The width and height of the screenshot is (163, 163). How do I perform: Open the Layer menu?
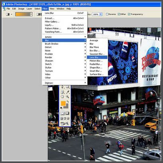pos(29,9)
